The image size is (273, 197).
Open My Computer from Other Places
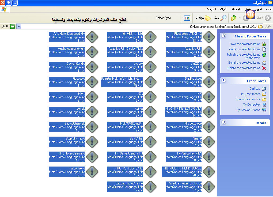tap(251, 105)
